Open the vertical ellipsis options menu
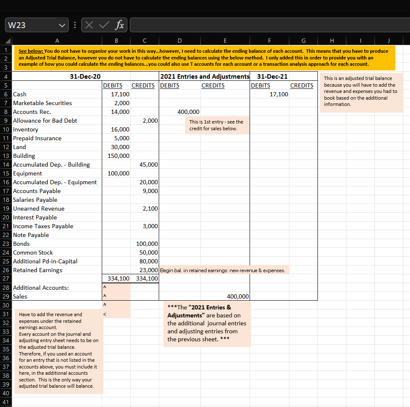 point(75,25)
